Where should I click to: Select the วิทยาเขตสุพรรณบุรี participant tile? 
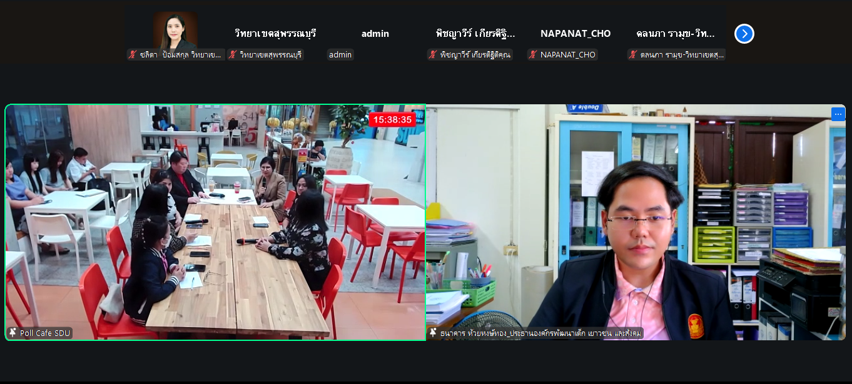click(x=275, y=34)
